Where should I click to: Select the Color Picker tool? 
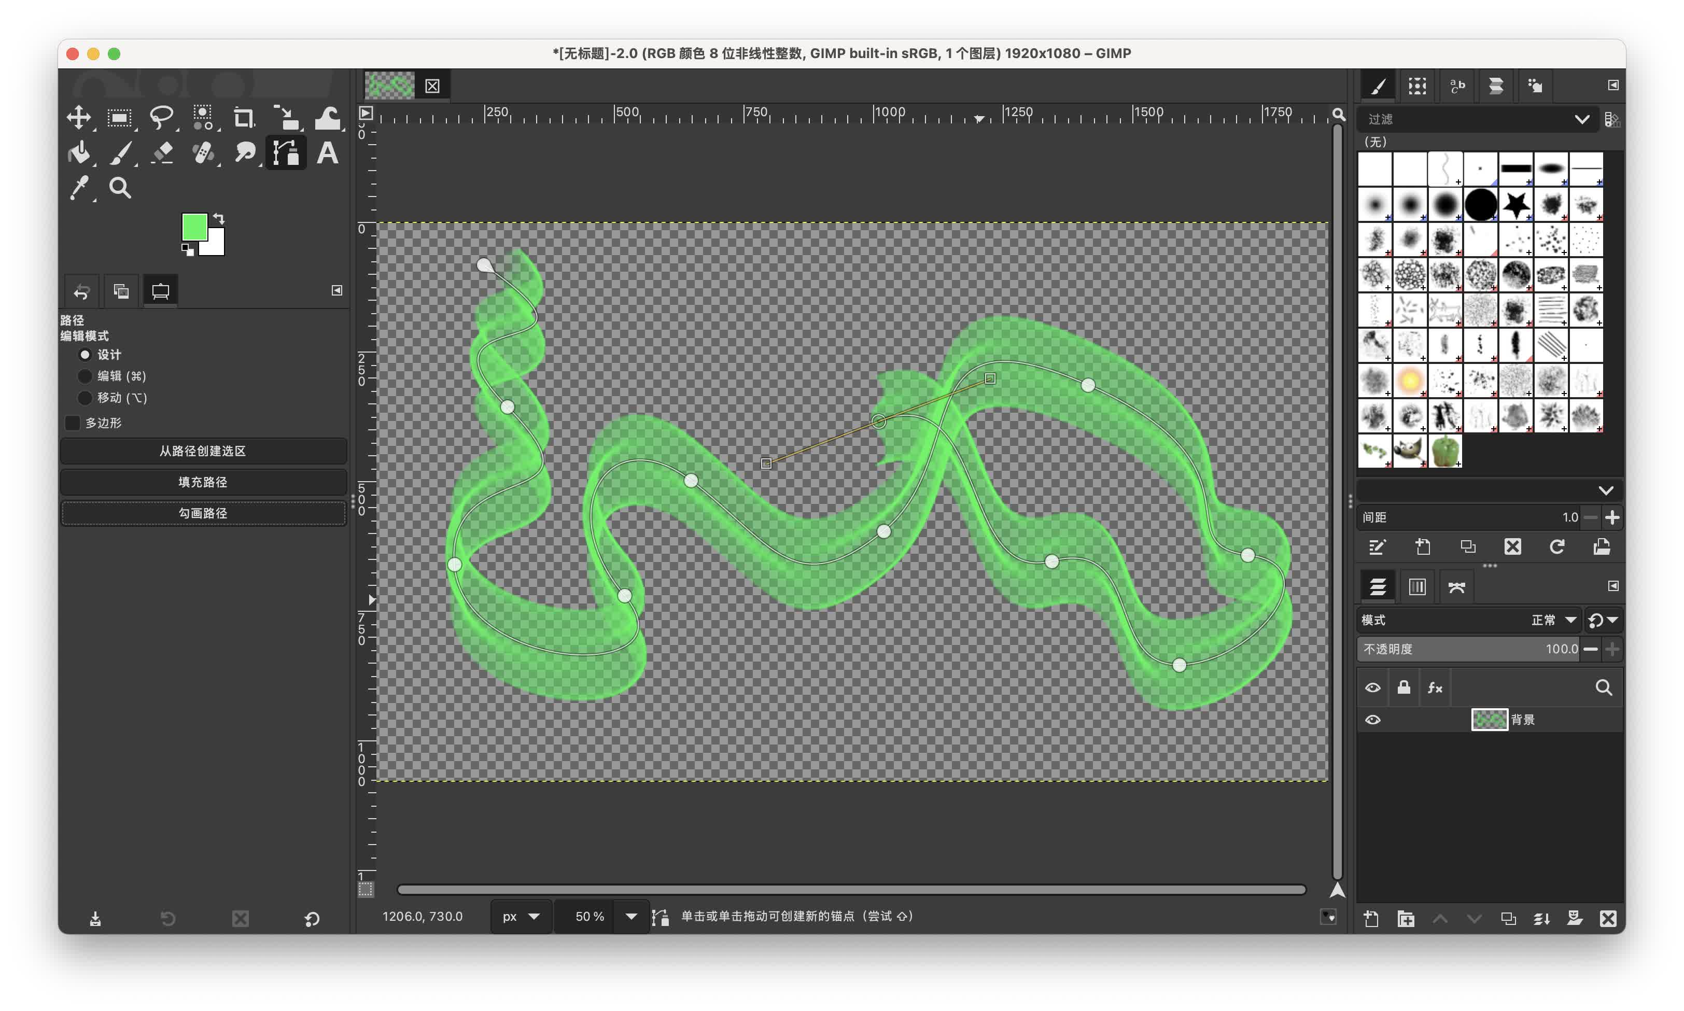(79, 188)
